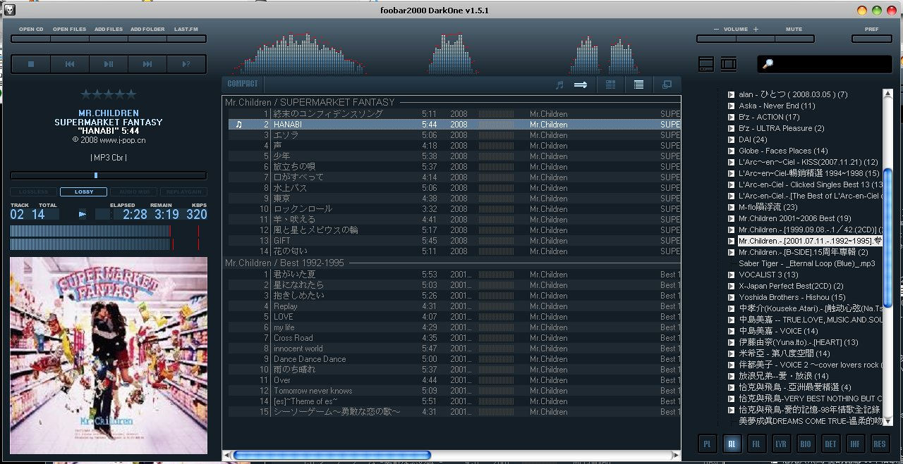Switch to the RES panel tab
903x464 pixels.
point(880,444)
